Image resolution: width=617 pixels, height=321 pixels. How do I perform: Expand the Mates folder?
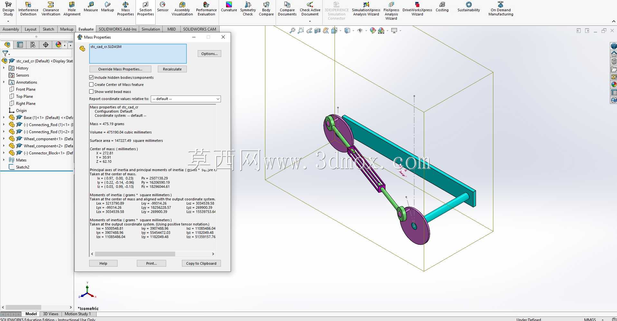point(4,160)
